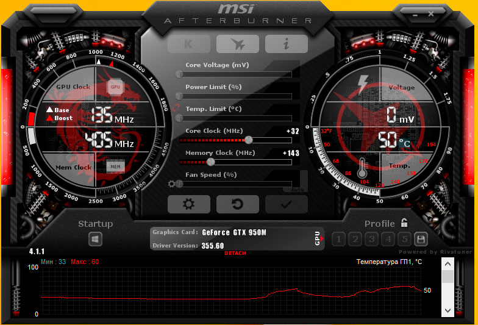Toggle apply overclocking at Windows startup
Screen dimensions: 478x325
pyautogui.click(x=95, y=239)
